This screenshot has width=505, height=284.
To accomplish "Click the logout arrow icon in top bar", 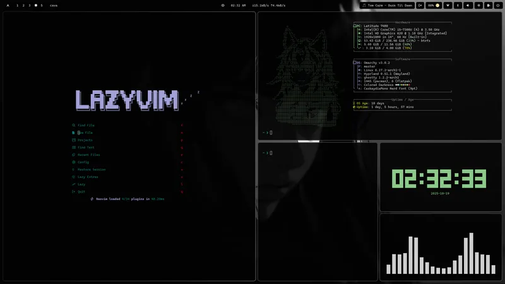I will [x=420, y=6].
